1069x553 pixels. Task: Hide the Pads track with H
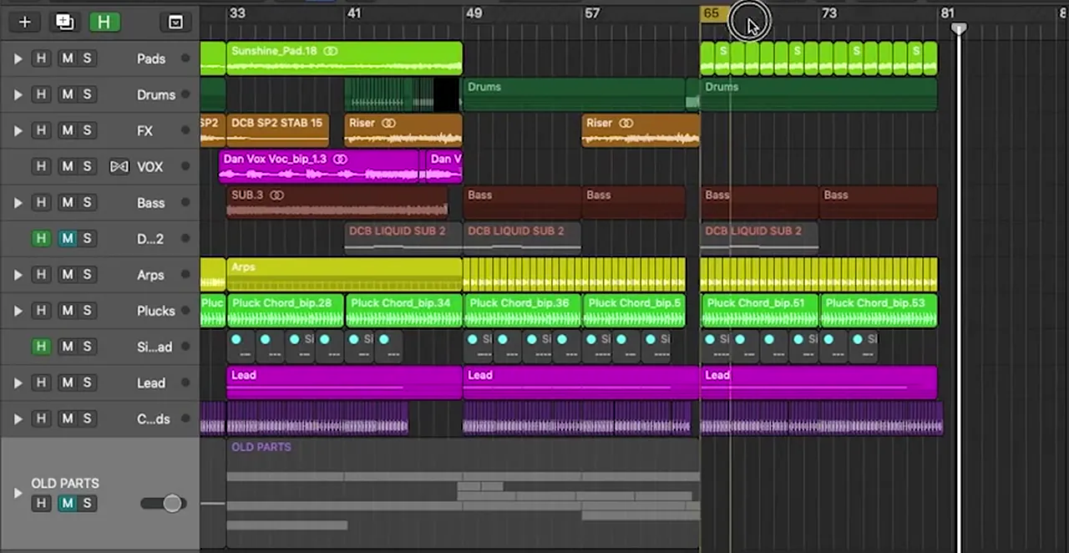[40, 58]
